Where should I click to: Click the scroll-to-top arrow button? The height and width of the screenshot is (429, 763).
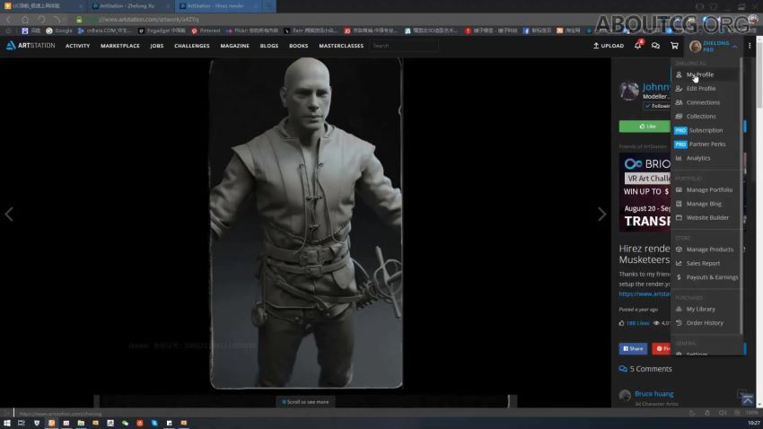tap(748, 399)
